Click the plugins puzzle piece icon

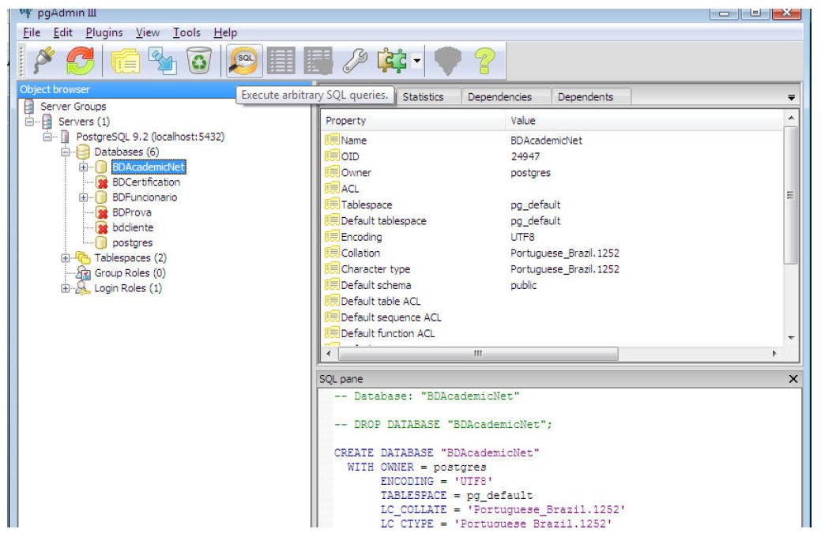point(392,61)
